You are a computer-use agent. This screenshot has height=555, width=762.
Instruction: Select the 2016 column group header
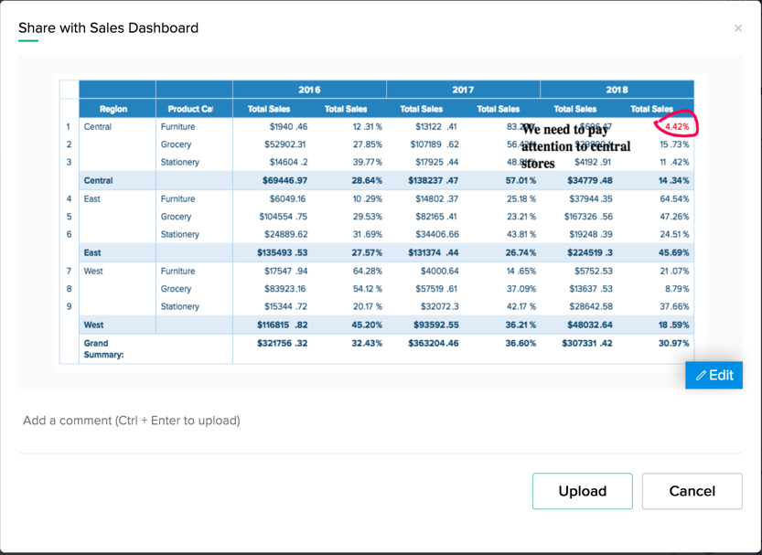click(309, 90)
